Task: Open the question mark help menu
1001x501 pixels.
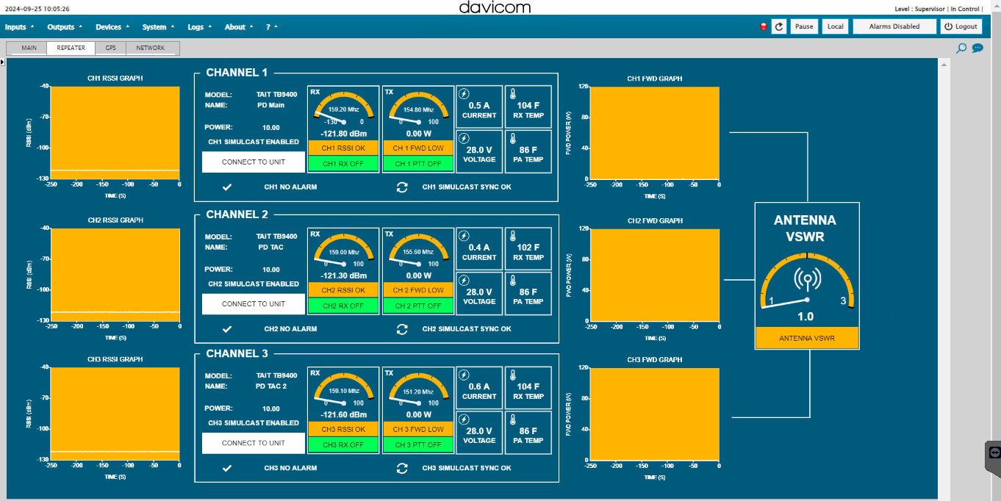Action: pyautogui.click(x=272, y=27)
